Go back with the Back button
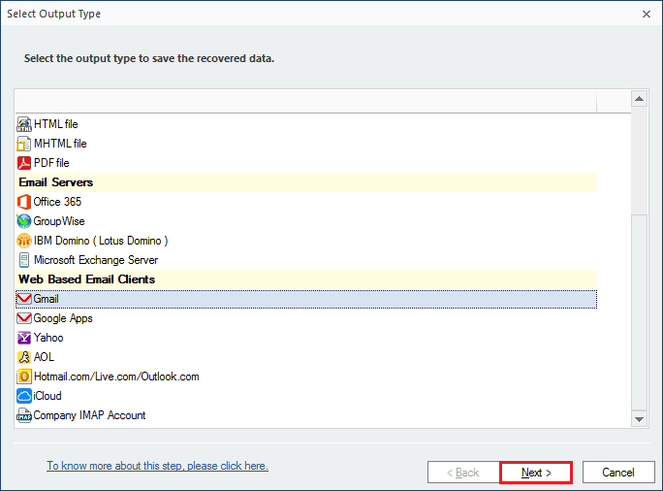The height and width of the screenshot is (491, 663). [462, 473]
